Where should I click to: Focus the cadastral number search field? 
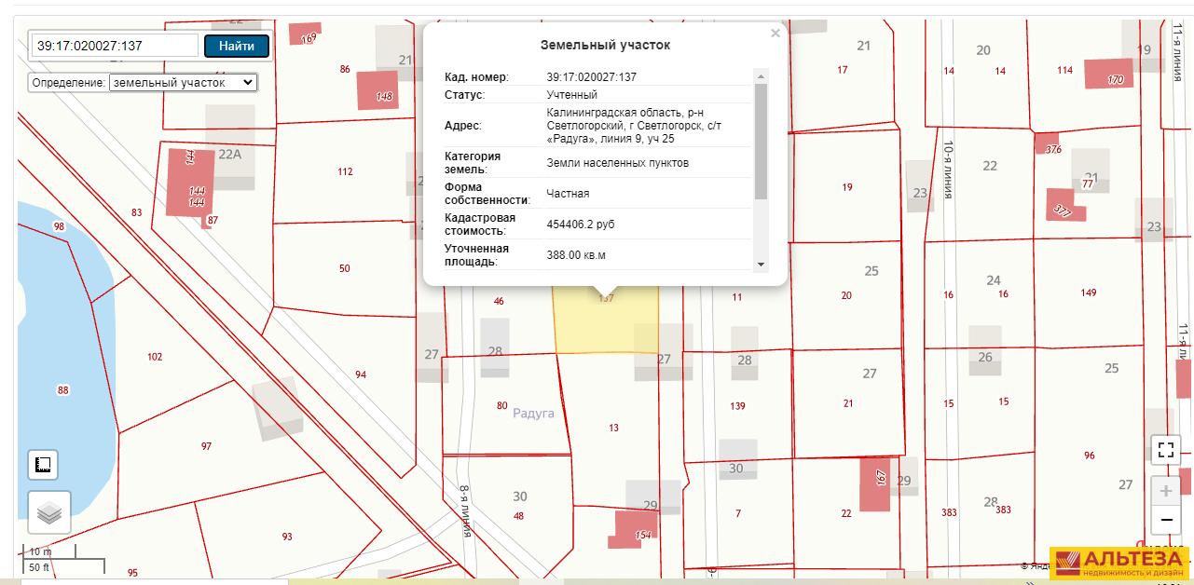pyautogui.click(x=115, y=46)
